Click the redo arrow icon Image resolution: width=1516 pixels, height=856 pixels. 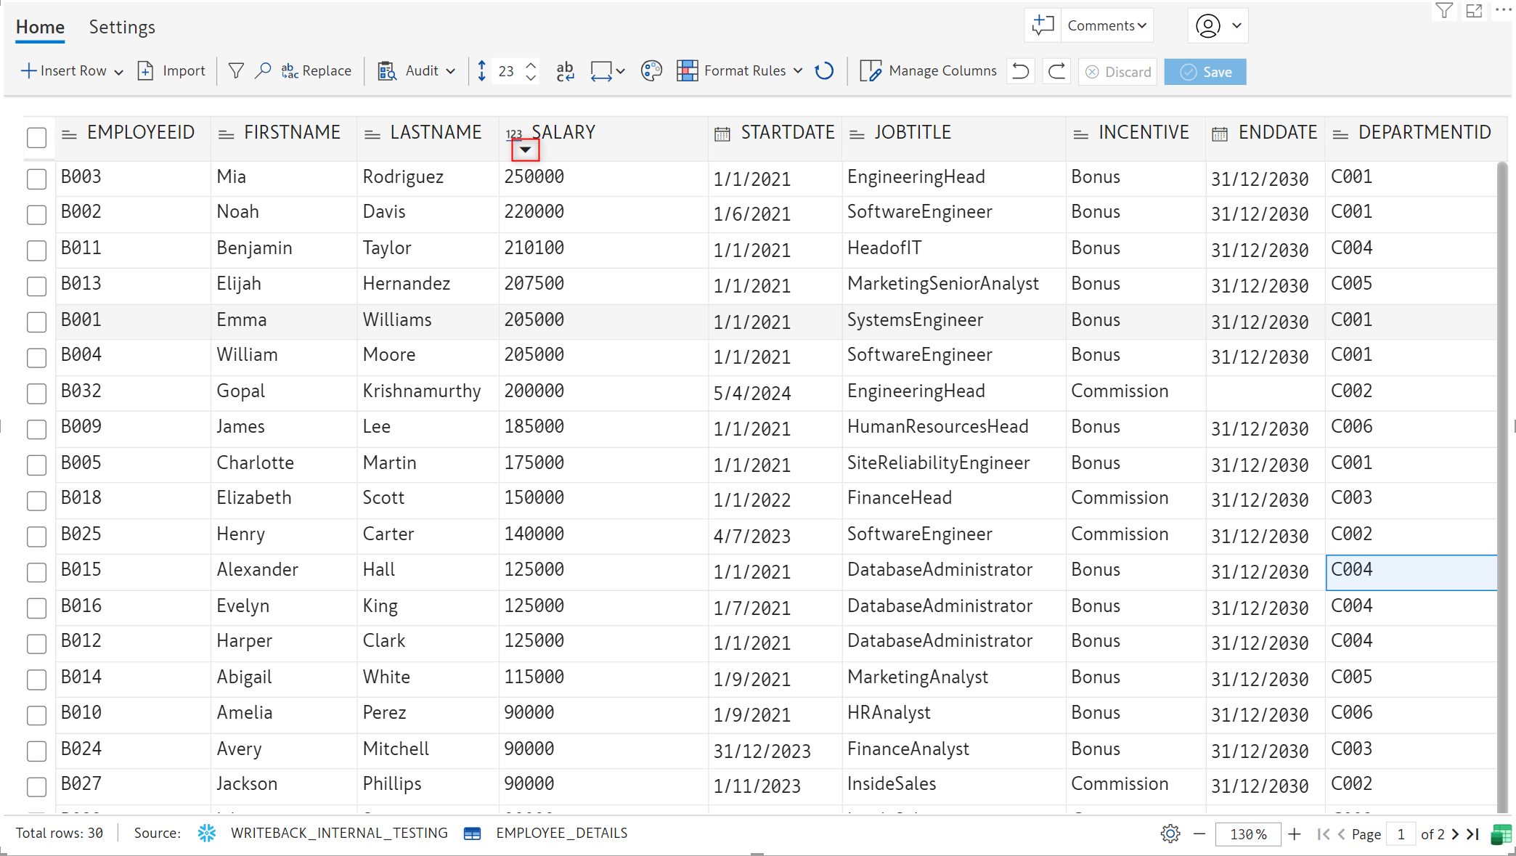pyautogui.click(x=1057, y=71)
